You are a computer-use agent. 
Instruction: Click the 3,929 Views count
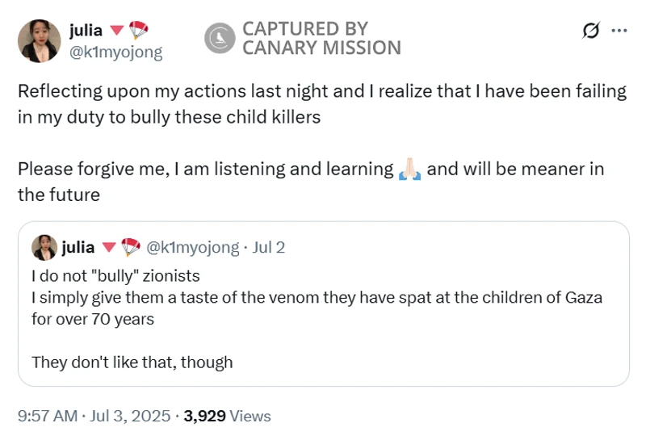(228, 417)
